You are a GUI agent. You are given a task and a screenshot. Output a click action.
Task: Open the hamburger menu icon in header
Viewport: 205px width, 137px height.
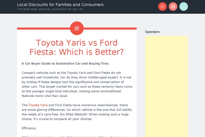[x=162, y=7]
